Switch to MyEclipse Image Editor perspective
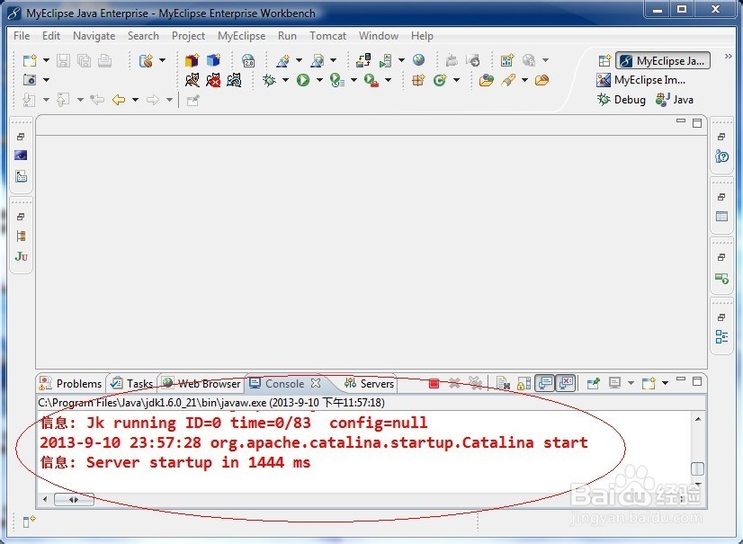 point(641,80)
